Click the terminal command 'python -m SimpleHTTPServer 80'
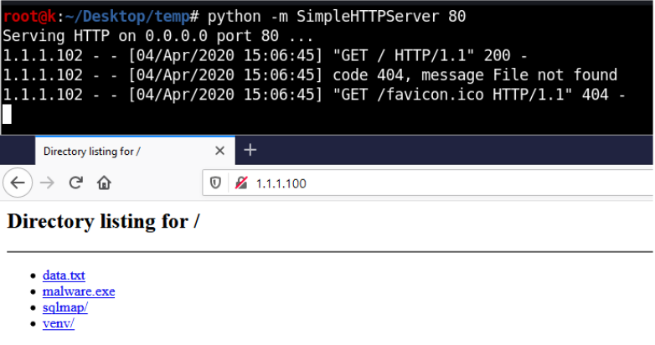The image size is (655, 345). (x=336, y=16)
